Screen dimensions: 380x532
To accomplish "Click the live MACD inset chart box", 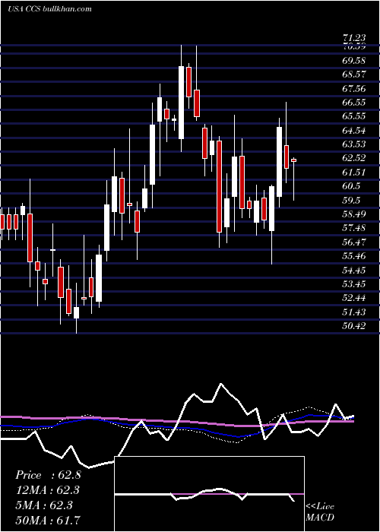I will coord(209,494).
